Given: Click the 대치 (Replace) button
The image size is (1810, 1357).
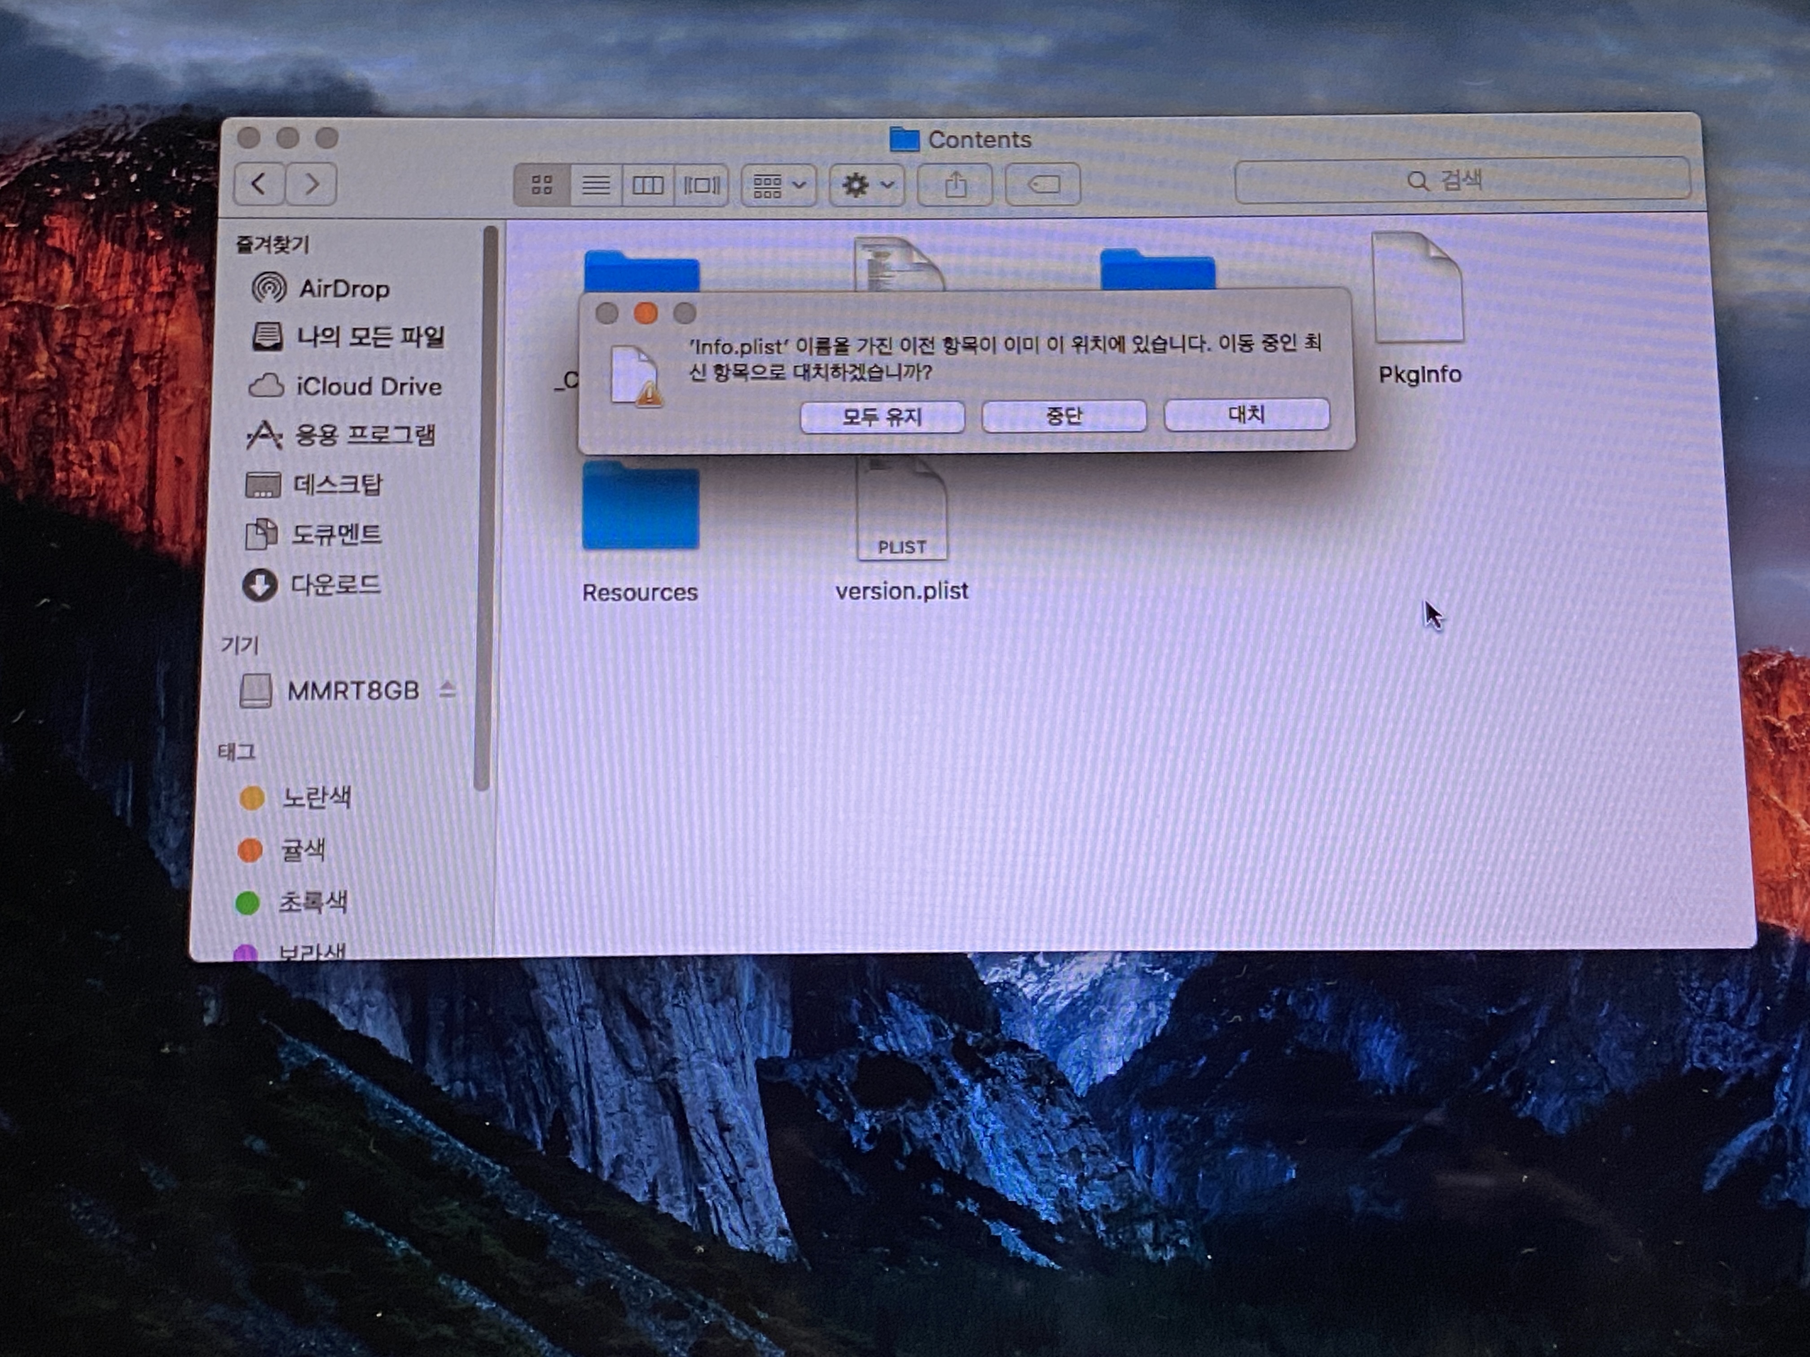Looking at the screenshot, I should (1246, 415).
